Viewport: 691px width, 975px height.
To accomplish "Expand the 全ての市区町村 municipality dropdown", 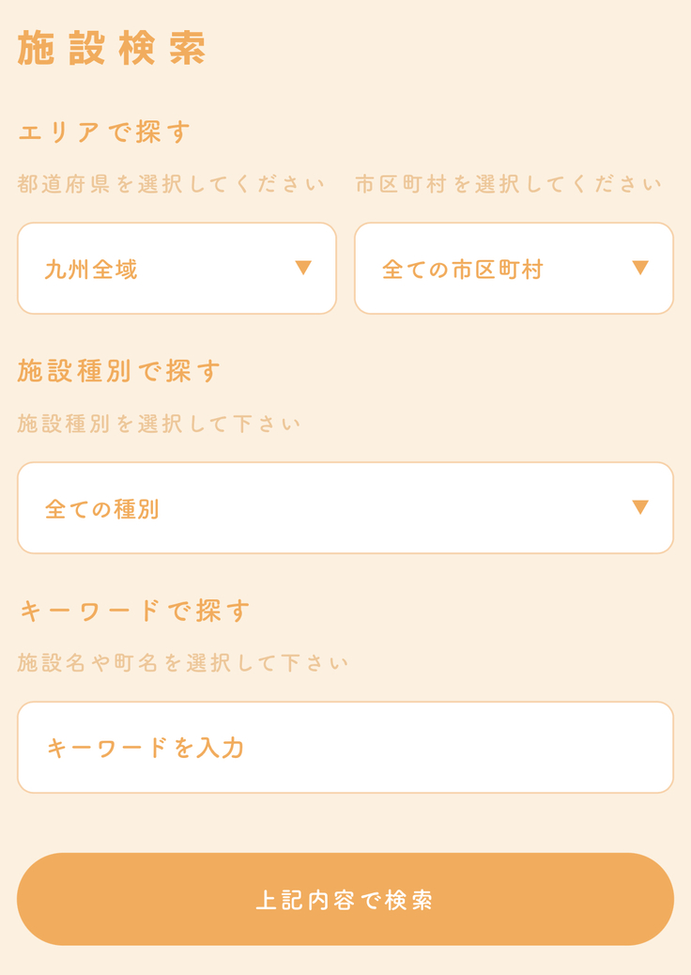I will click(514, 269).
